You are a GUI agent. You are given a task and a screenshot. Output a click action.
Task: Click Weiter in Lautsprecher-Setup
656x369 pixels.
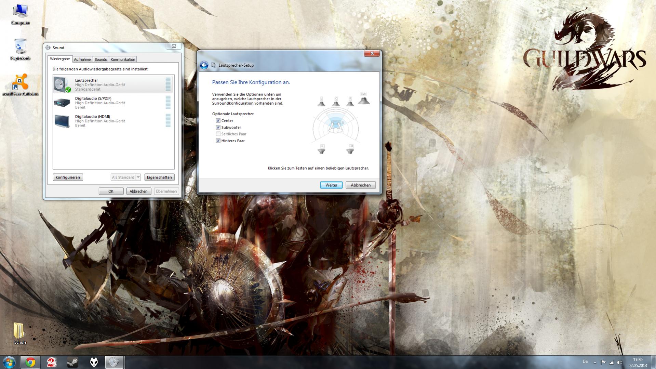(331, 185)
